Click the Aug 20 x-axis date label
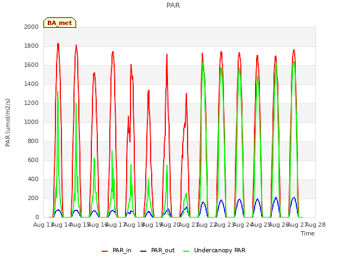Screen dimensions: 348x261 click(x=170, y=225)
